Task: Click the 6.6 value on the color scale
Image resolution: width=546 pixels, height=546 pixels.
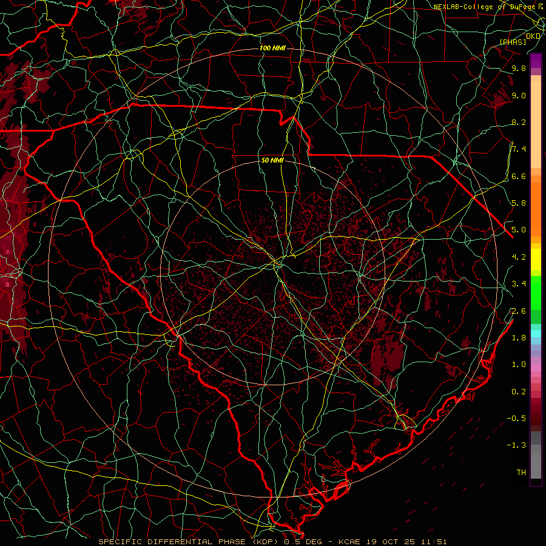Action: [x=519, y=177]
